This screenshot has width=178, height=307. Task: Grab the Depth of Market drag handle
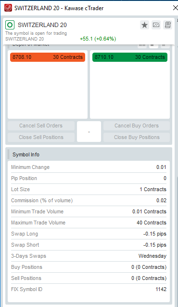8,46
